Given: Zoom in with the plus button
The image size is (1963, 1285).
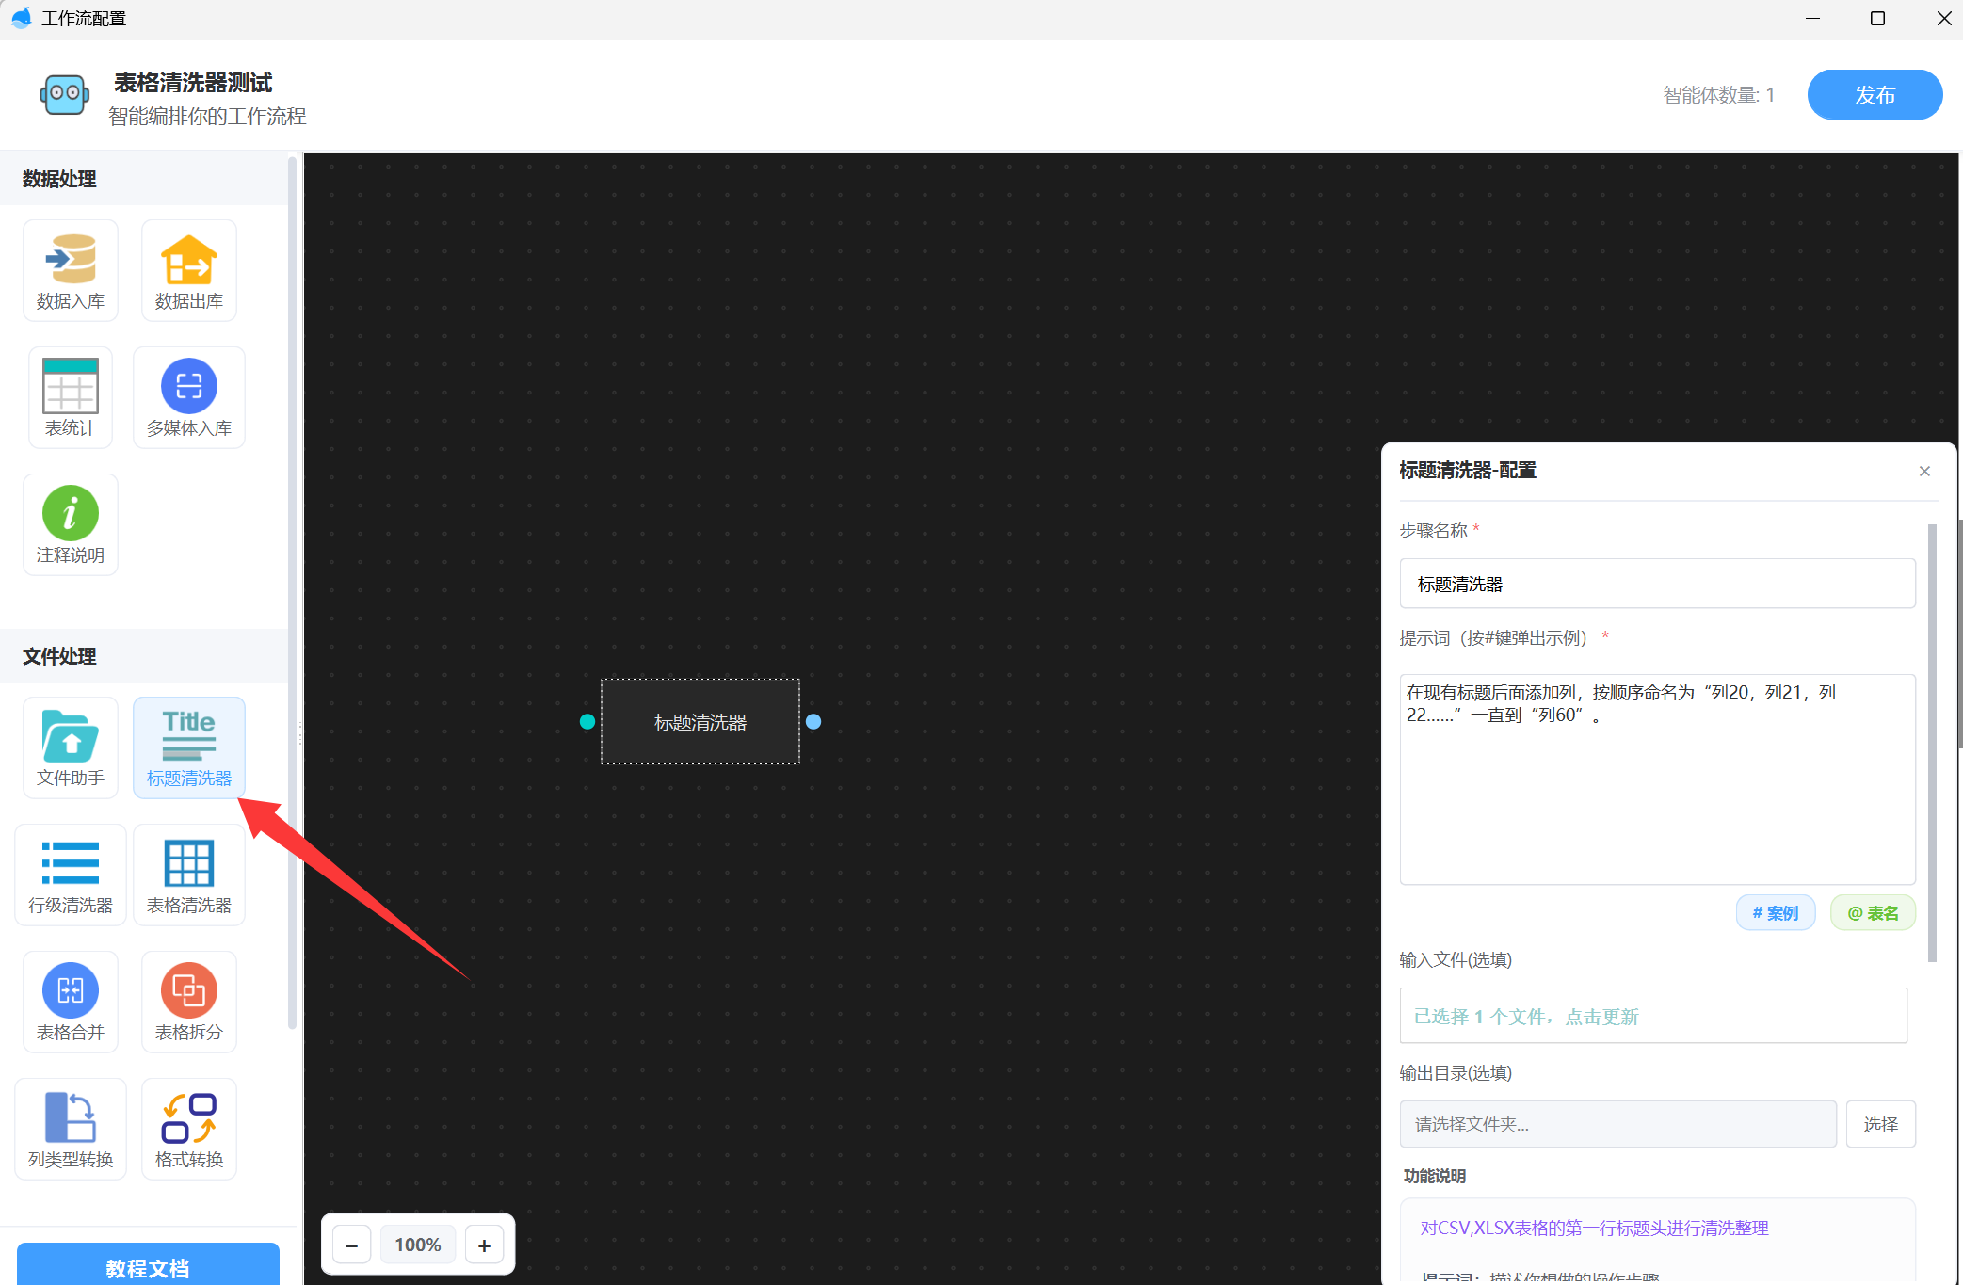Looking at the screenshot, I should [x=484, y=1245].
